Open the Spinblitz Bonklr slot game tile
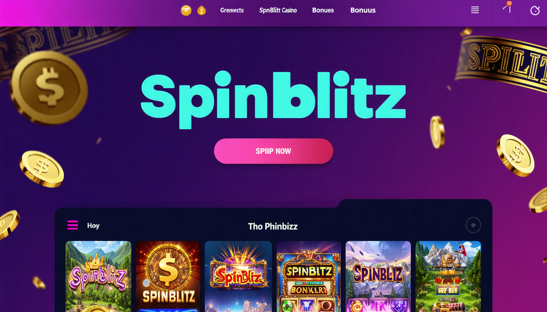Viewport: 547px width, 312px height. (309, 276)
